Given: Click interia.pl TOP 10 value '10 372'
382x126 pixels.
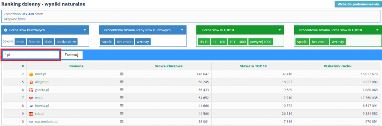Looking at the screenshot, I should pyautogui.click(x=287, y=106).
